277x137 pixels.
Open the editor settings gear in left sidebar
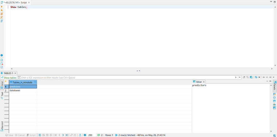pos(2,56)
